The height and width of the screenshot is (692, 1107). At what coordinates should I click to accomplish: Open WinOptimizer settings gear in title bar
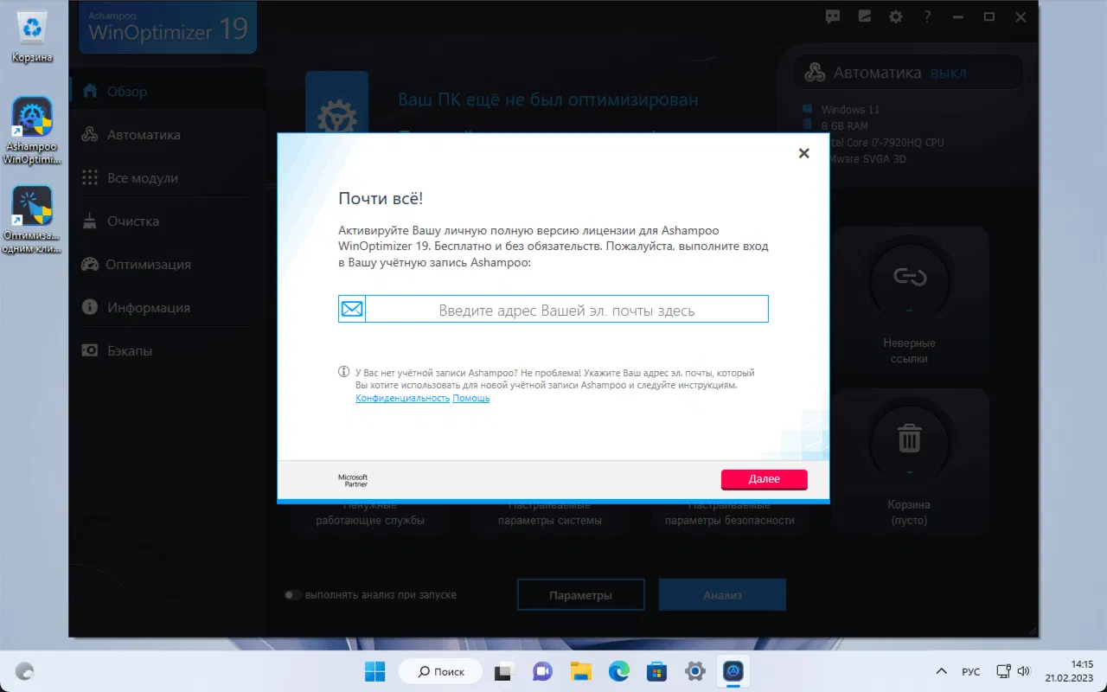click(895, 16)
